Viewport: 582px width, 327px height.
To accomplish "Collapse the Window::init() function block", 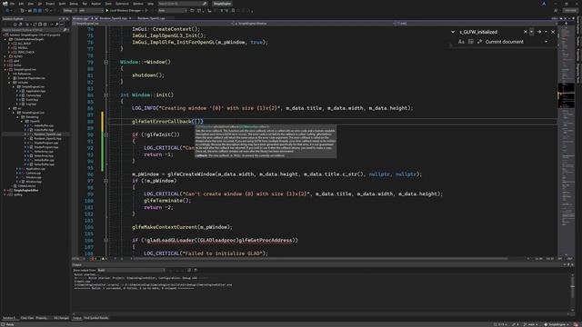I will pos(105,95).
